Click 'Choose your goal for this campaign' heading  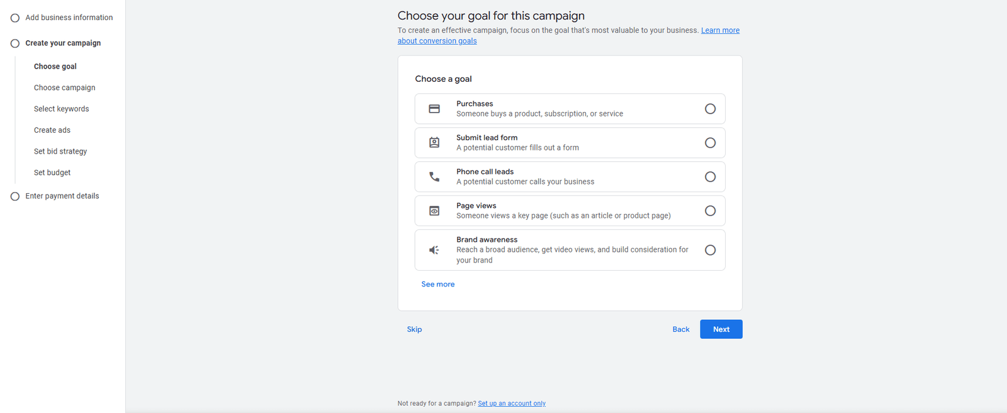tap(491, 16)
